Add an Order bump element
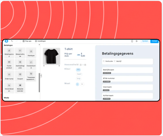This screenshot has height=136, width=163. 9,76
